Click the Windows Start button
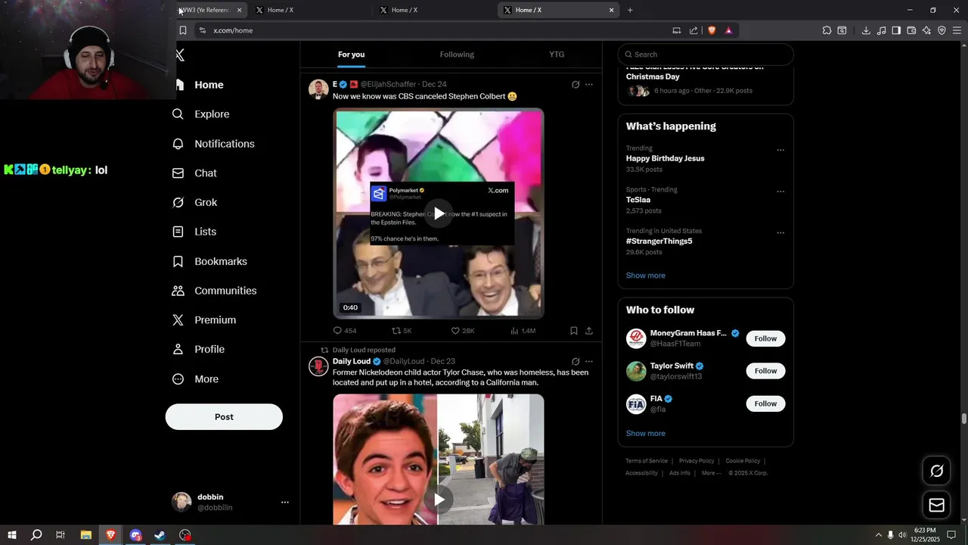The height and width of the screenshot is (545, 968). coord(12,535)
